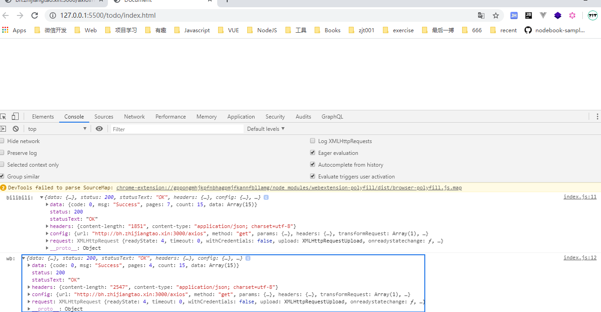Click the console Filter input field
Viewport: 601px width, 312px height.
pyautogui.click(x=178, y=129)
